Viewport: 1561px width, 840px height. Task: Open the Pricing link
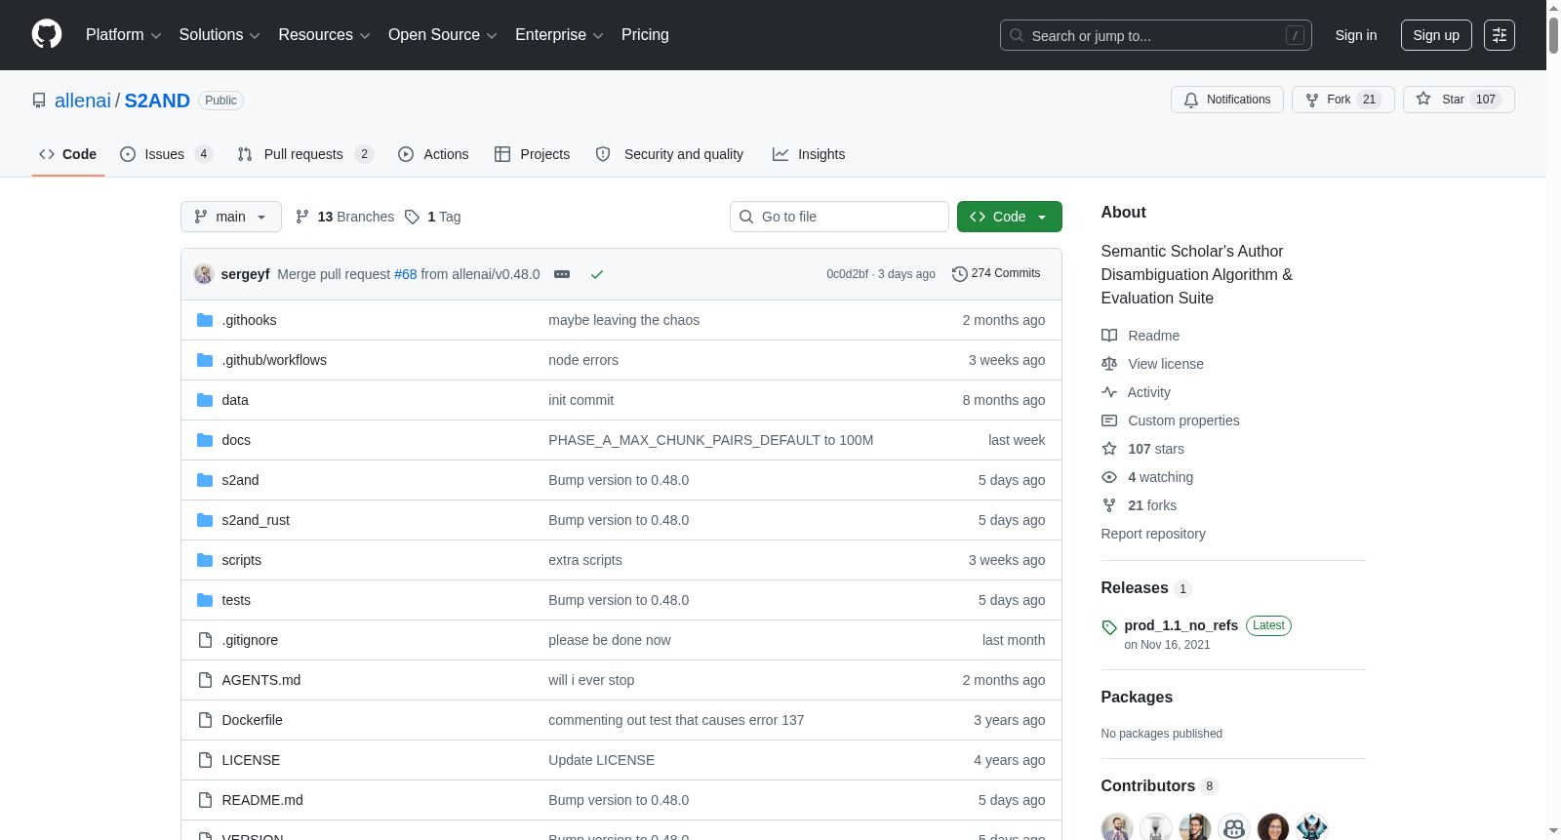tap(645, 35)
